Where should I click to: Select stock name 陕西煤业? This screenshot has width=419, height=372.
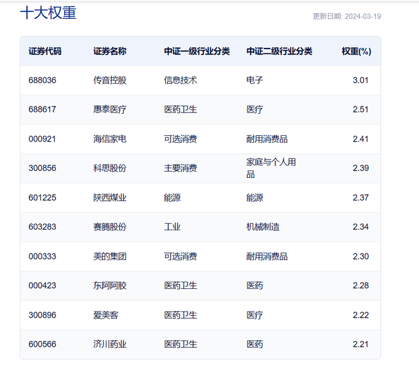pos(110,197)
